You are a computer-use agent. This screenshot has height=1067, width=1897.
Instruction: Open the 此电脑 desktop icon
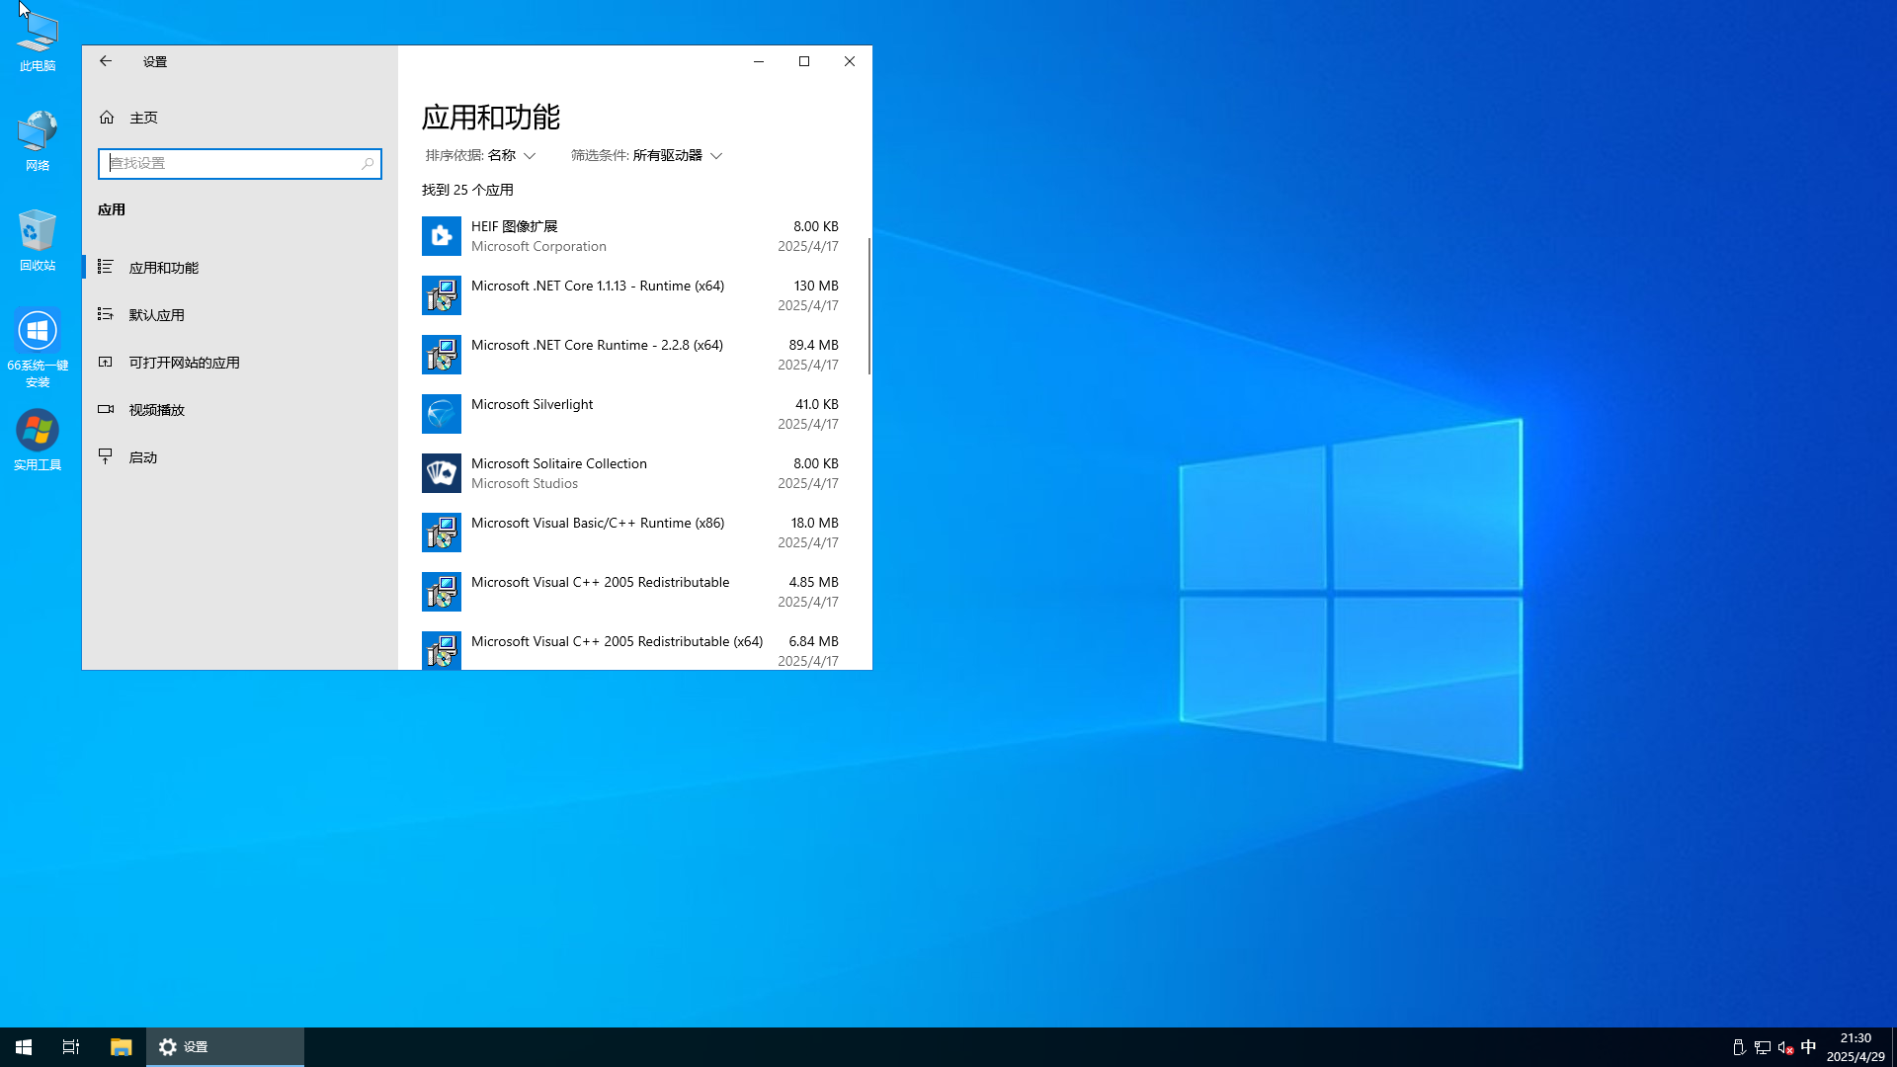tap(38, 41)
